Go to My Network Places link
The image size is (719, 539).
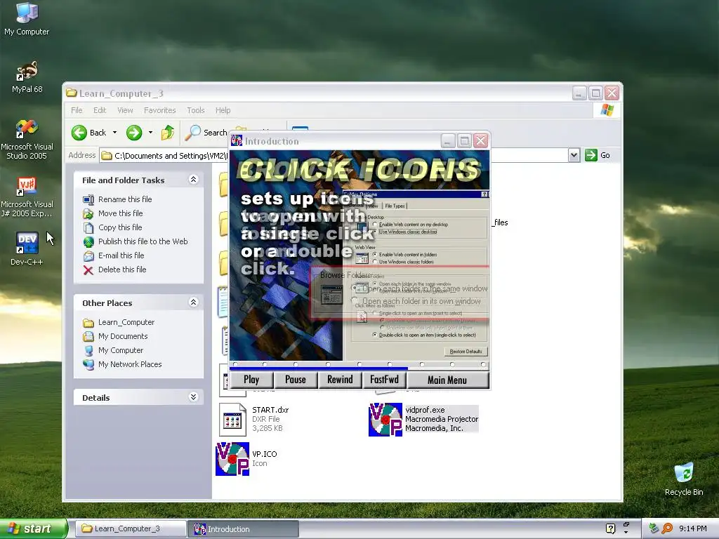point(130,364)
